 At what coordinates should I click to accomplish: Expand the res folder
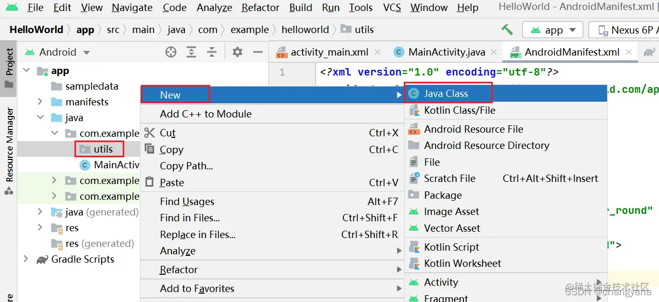click(x=40, y=228)
